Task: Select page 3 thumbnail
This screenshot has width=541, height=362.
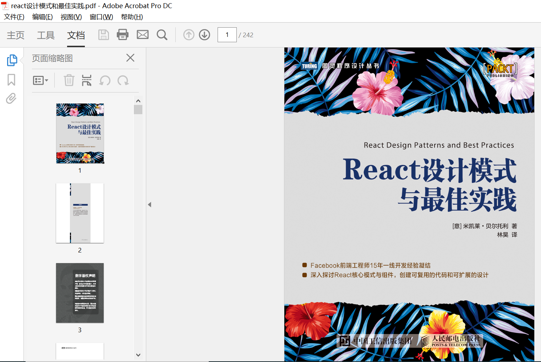Action: 80,293
